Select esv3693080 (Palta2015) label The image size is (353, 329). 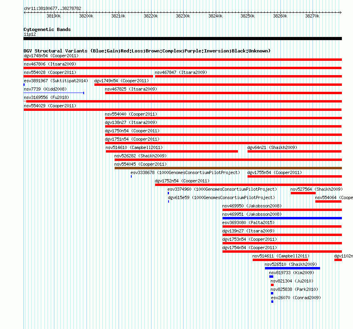click(248, 223)
